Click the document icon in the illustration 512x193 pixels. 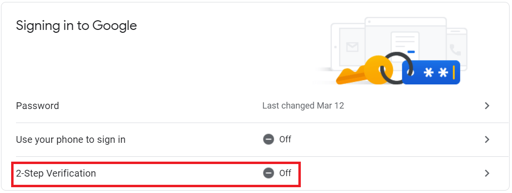[405, 45]
